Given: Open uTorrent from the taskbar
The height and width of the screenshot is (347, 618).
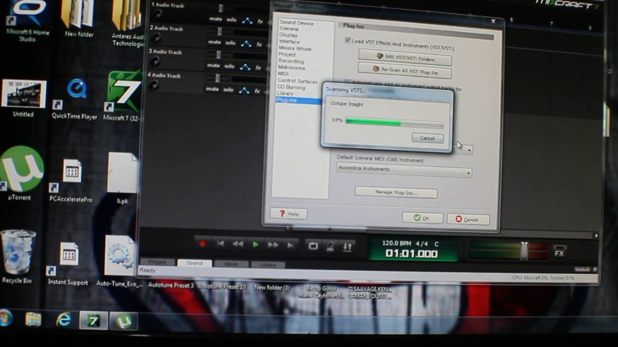Looking at the screenshot, I should tap(124, 321).
